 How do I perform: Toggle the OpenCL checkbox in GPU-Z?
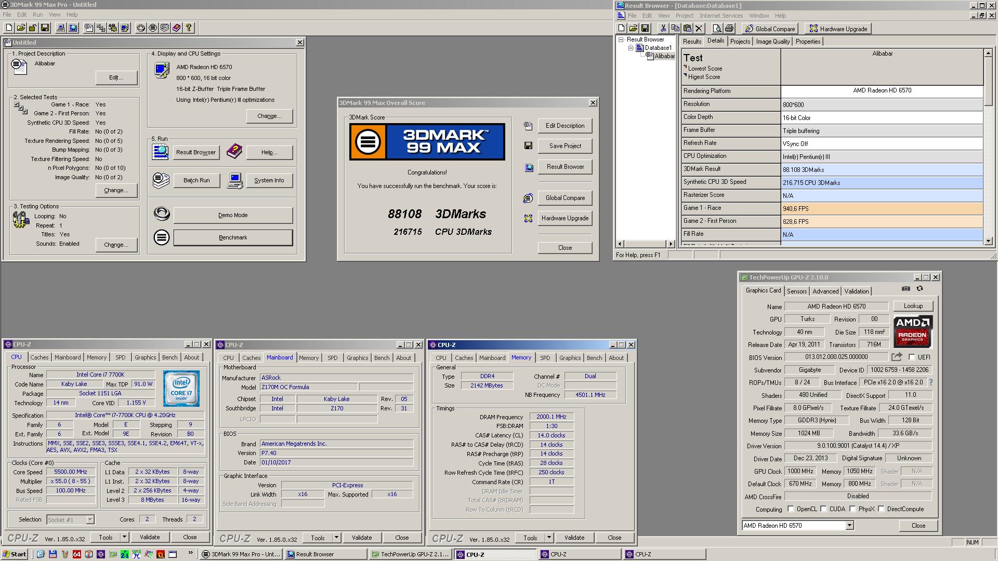point(791,509)
